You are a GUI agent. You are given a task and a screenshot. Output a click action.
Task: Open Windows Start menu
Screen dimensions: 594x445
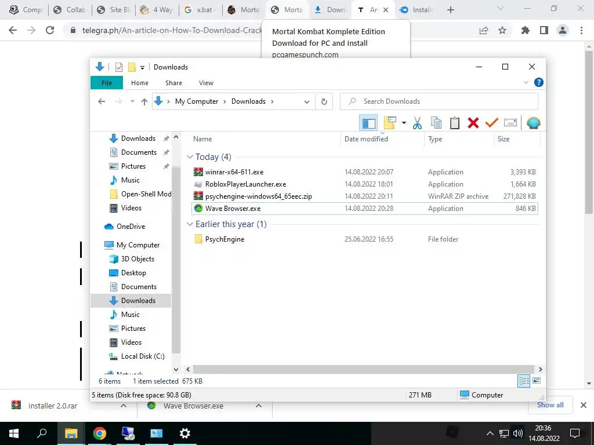(14, 433)
